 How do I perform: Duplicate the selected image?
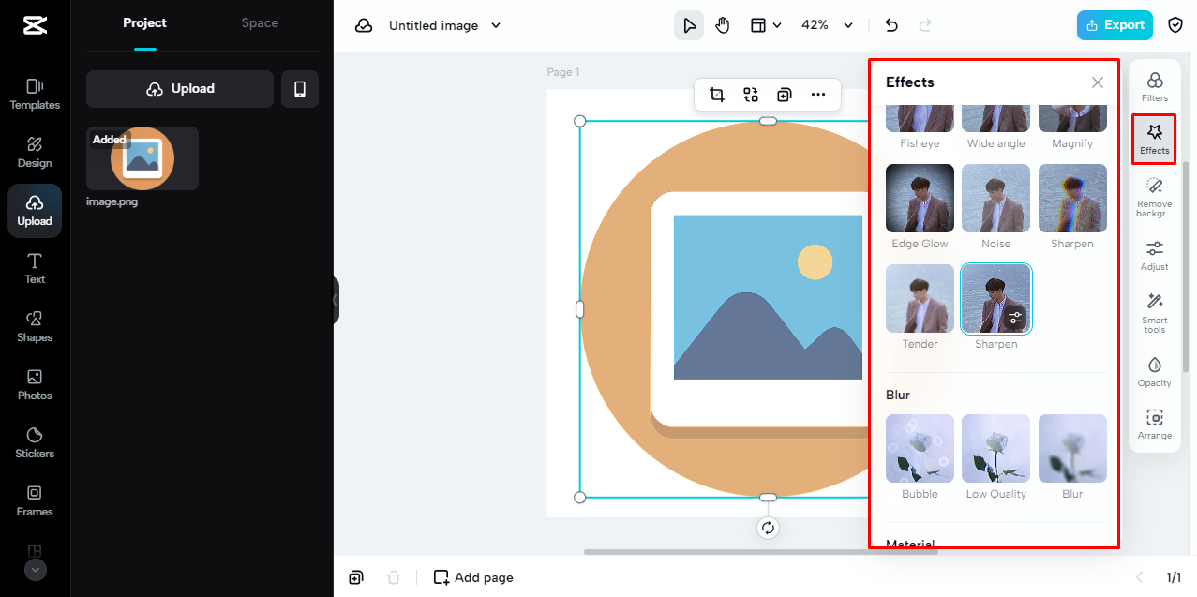click(785, 95)
